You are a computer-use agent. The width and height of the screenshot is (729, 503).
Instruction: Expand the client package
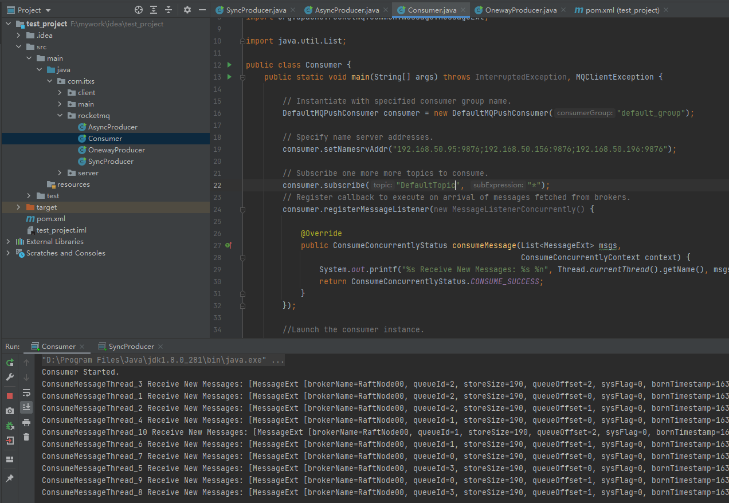pos(60,93)
